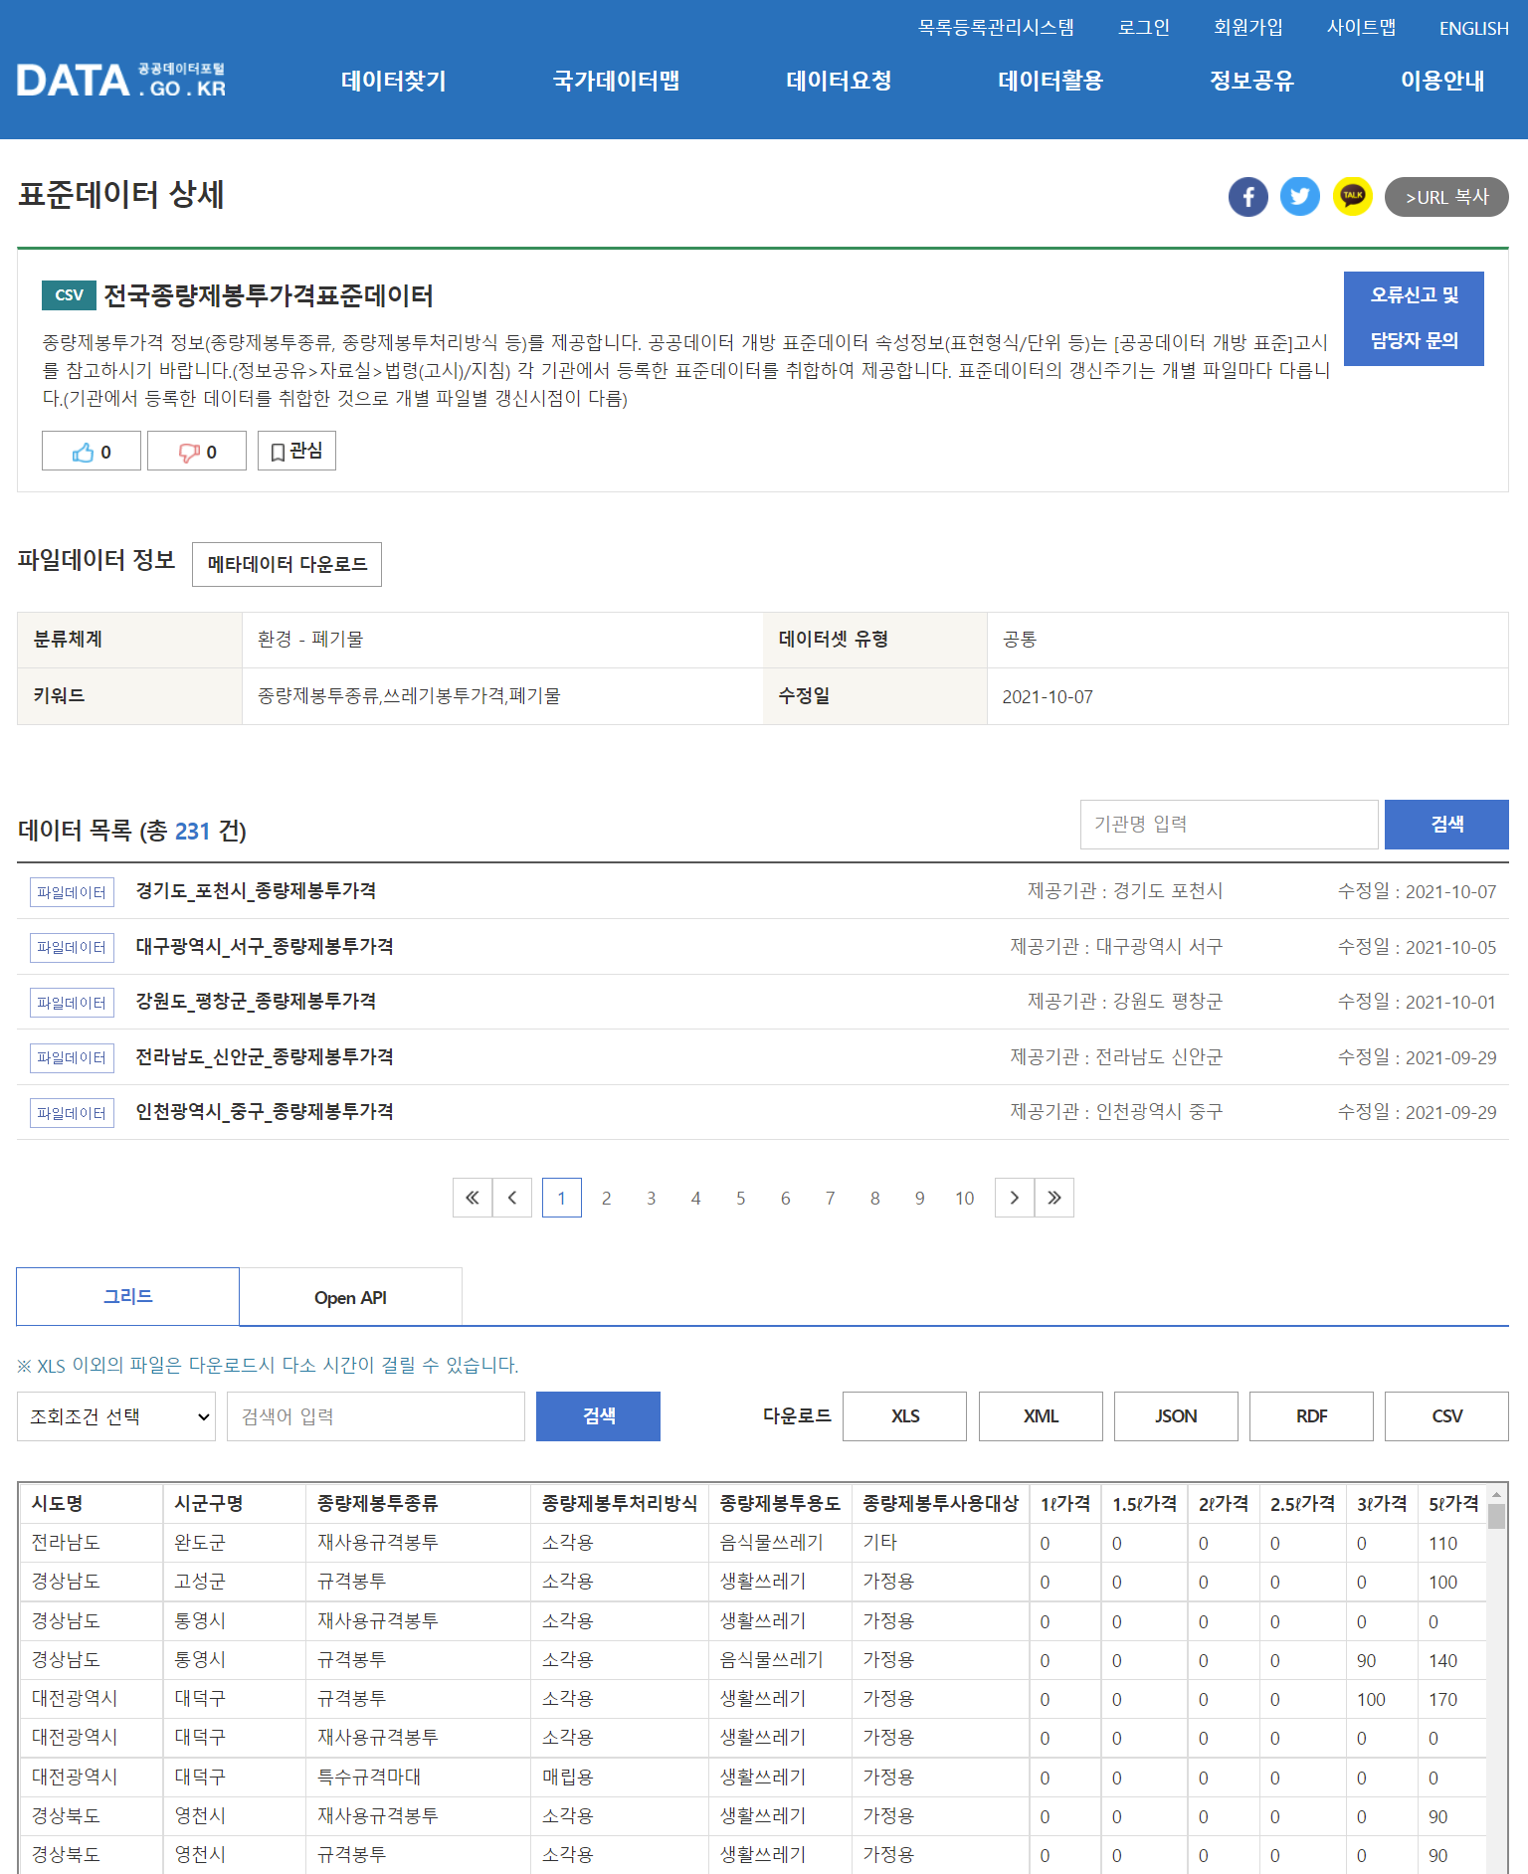Download the data as XML
Screen dimensions: 1528x1874
coord(1041,1416)
